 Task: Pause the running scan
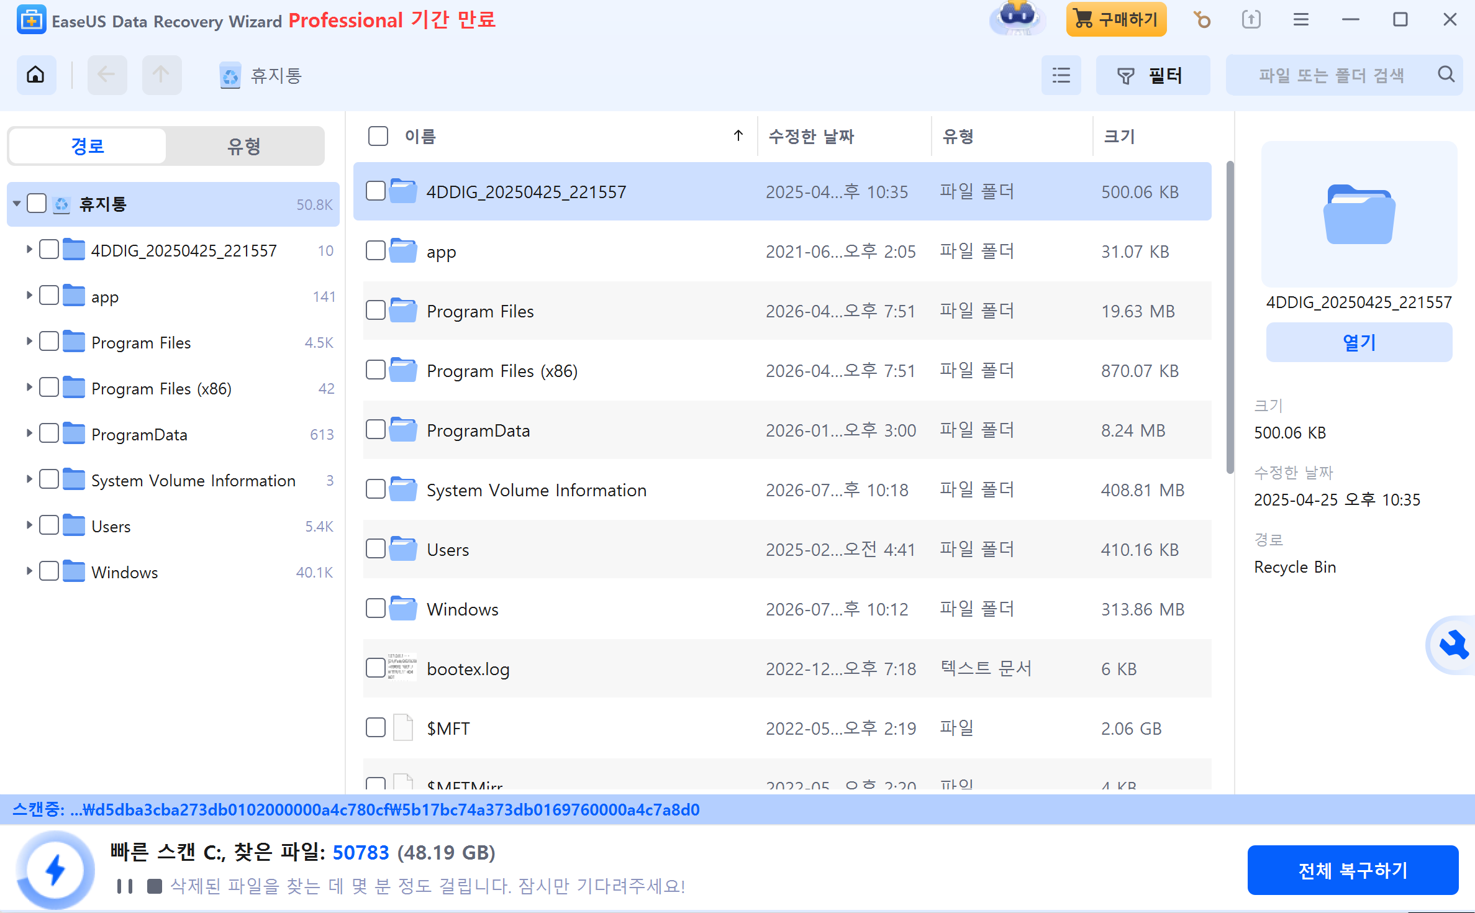pyautogui.click(x=124, y=886)
